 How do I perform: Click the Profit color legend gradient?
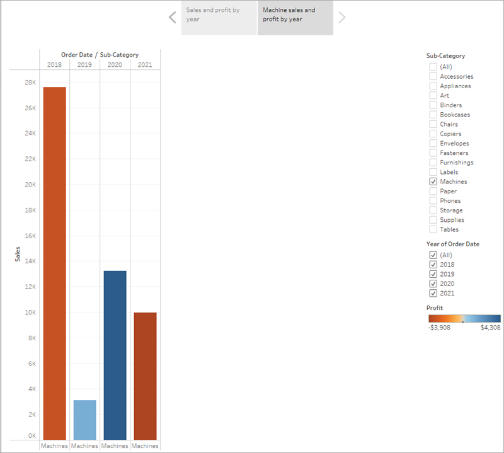[464, 319]
